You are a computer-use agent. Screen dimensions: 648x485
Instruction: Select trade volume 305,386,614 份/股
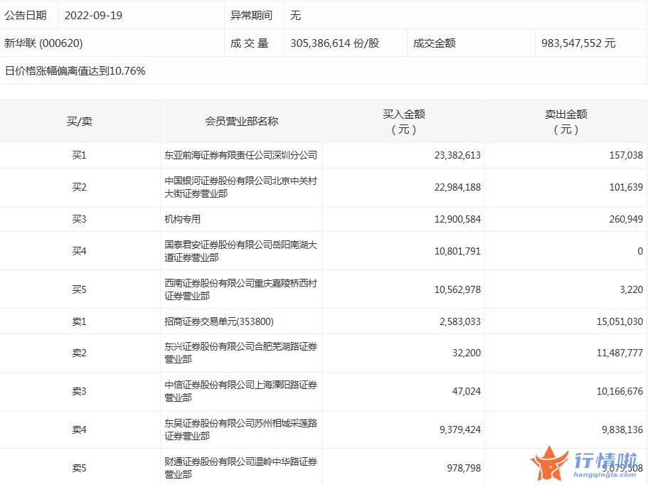point(335,43)
